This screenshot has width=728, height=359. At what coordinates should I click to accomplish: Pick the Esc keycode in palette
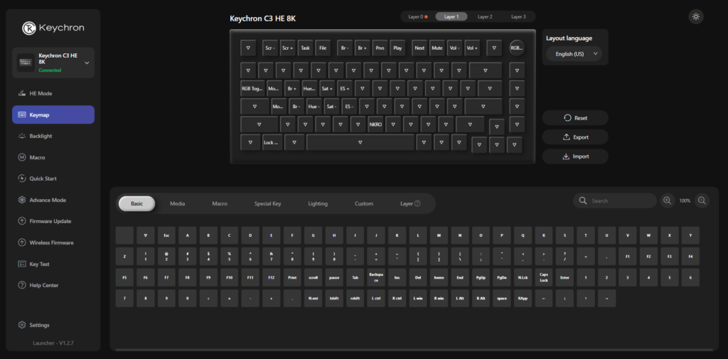pyautogui.click(x=166, y=235)
